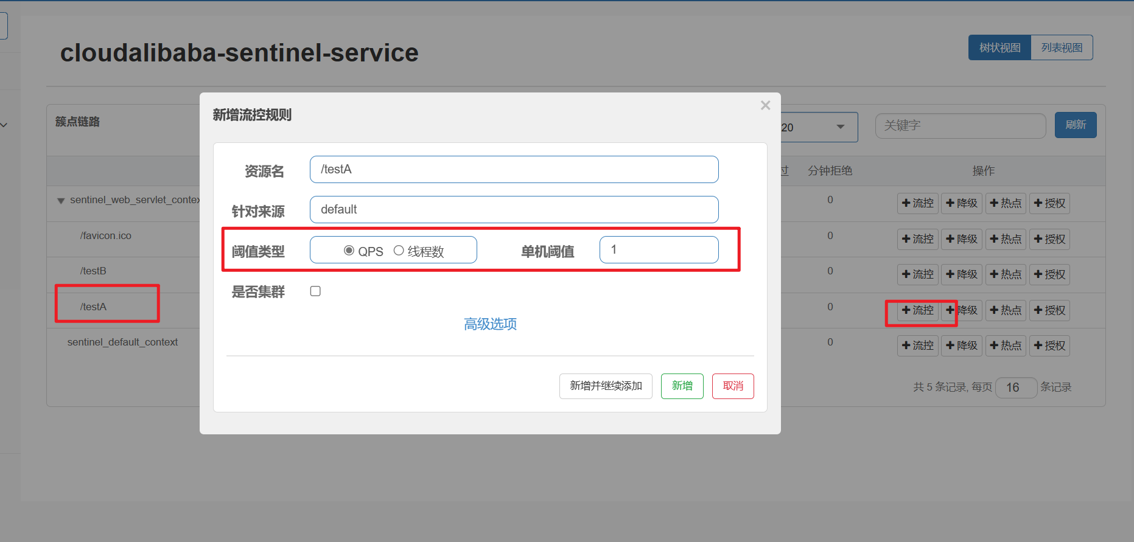Select the QPS threshold type
The width and height of the screenshot is (1134, 542).
click(x=349, y=251)
